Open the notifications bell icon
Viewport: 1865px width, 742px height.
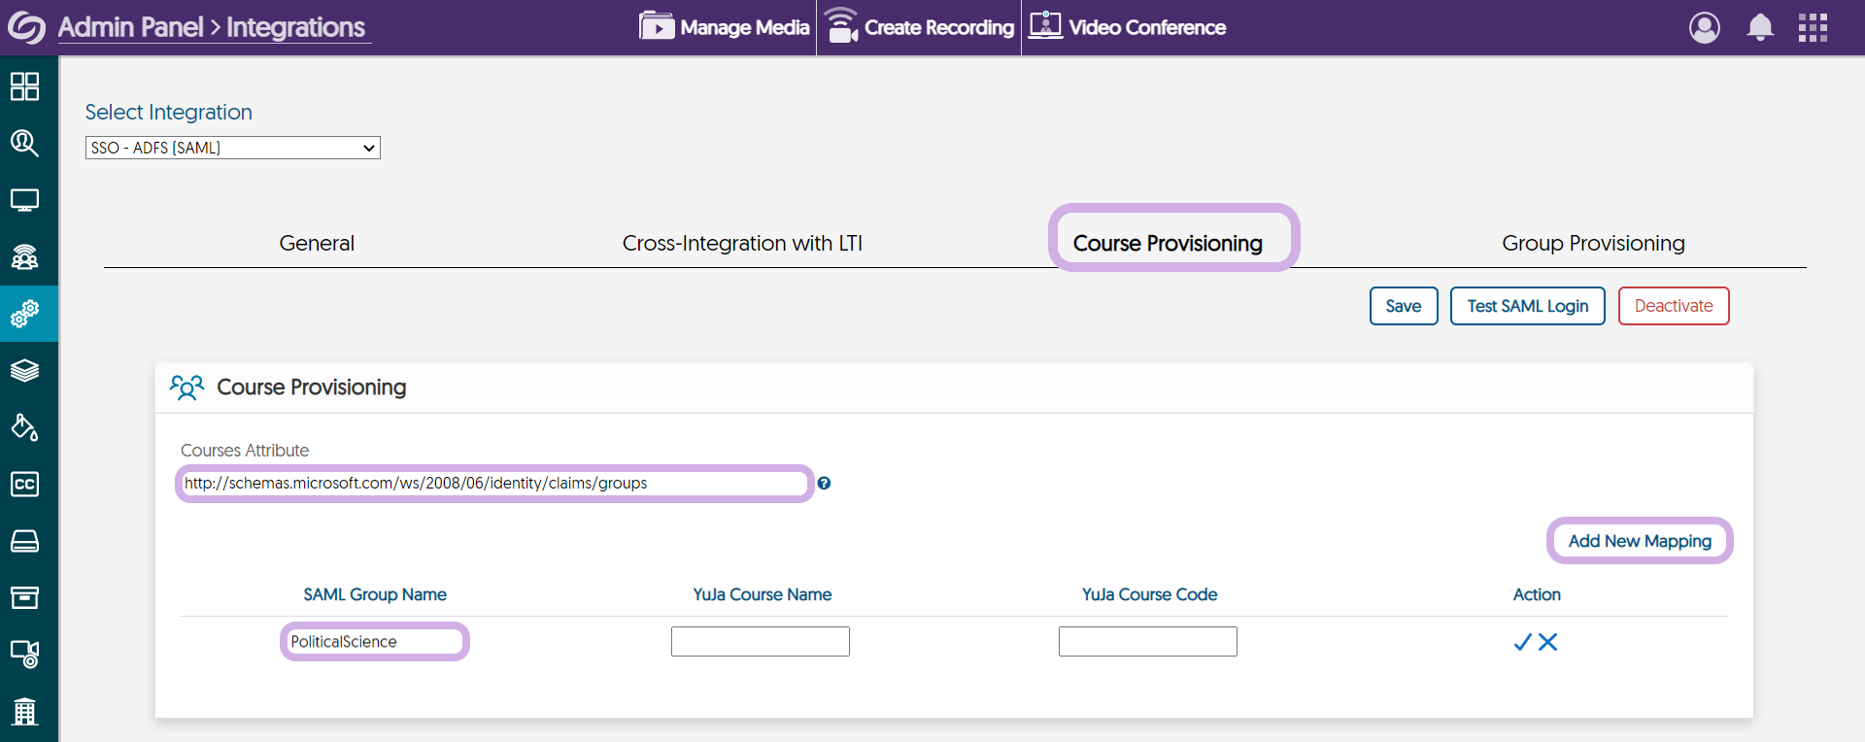tap(1759, 27)
